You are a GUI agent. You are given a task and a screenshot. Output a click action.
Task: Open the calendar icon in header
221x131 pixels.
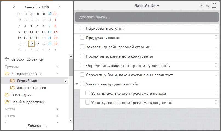pos(214,5)
